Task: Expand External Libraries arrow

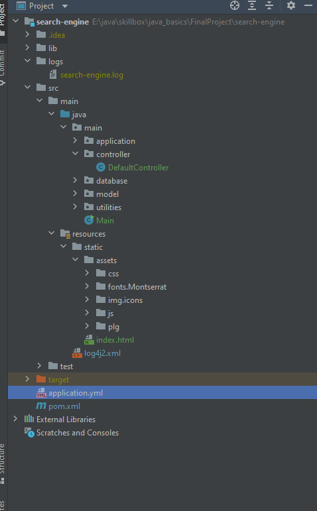Action: 15,419
